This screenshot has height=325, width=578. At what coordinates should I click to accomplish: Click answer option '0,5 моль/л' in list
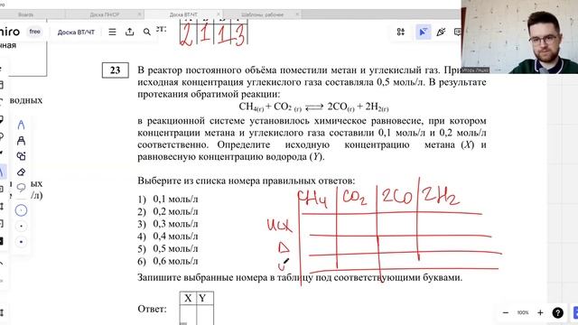point(175,249)
